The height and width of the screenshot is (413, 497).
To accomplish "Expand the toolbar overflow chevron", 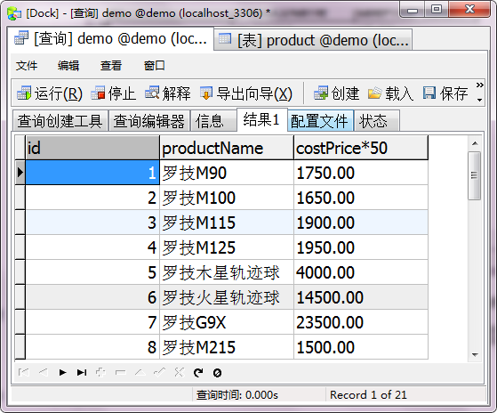I will point(479,92).
